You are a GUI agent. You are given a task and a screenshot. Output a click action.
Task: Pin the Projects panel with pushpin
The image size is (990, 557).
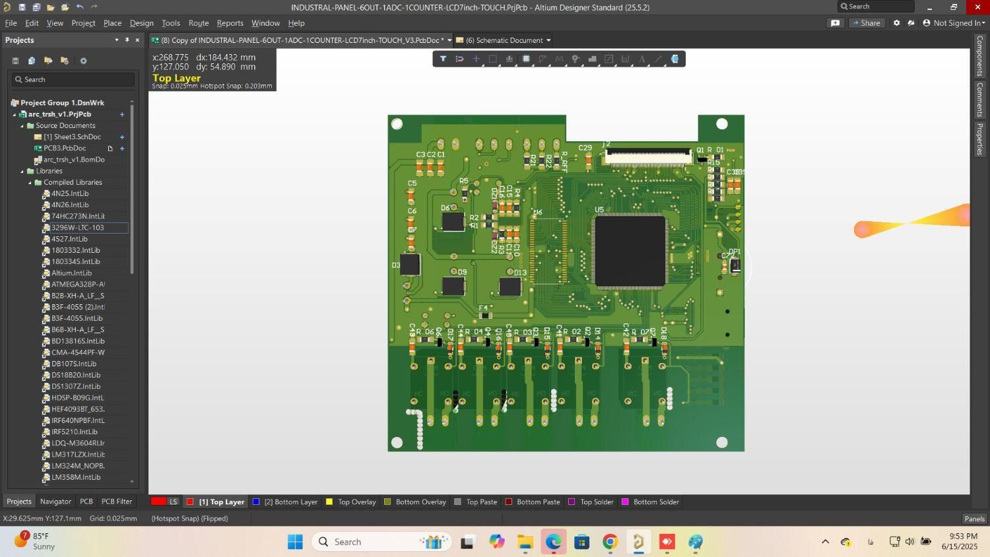[x=127, y=40]
